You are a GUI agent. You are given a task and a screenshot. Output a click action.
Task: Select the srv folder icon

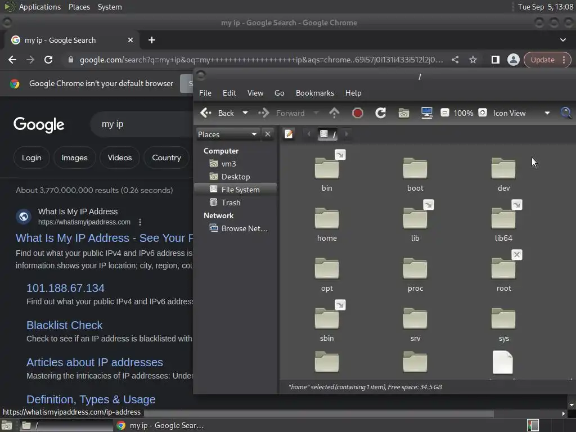point(415,318)
